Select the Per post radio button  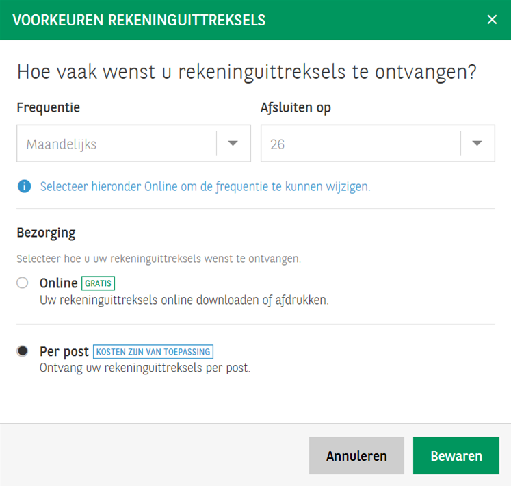tap(23, 351)
